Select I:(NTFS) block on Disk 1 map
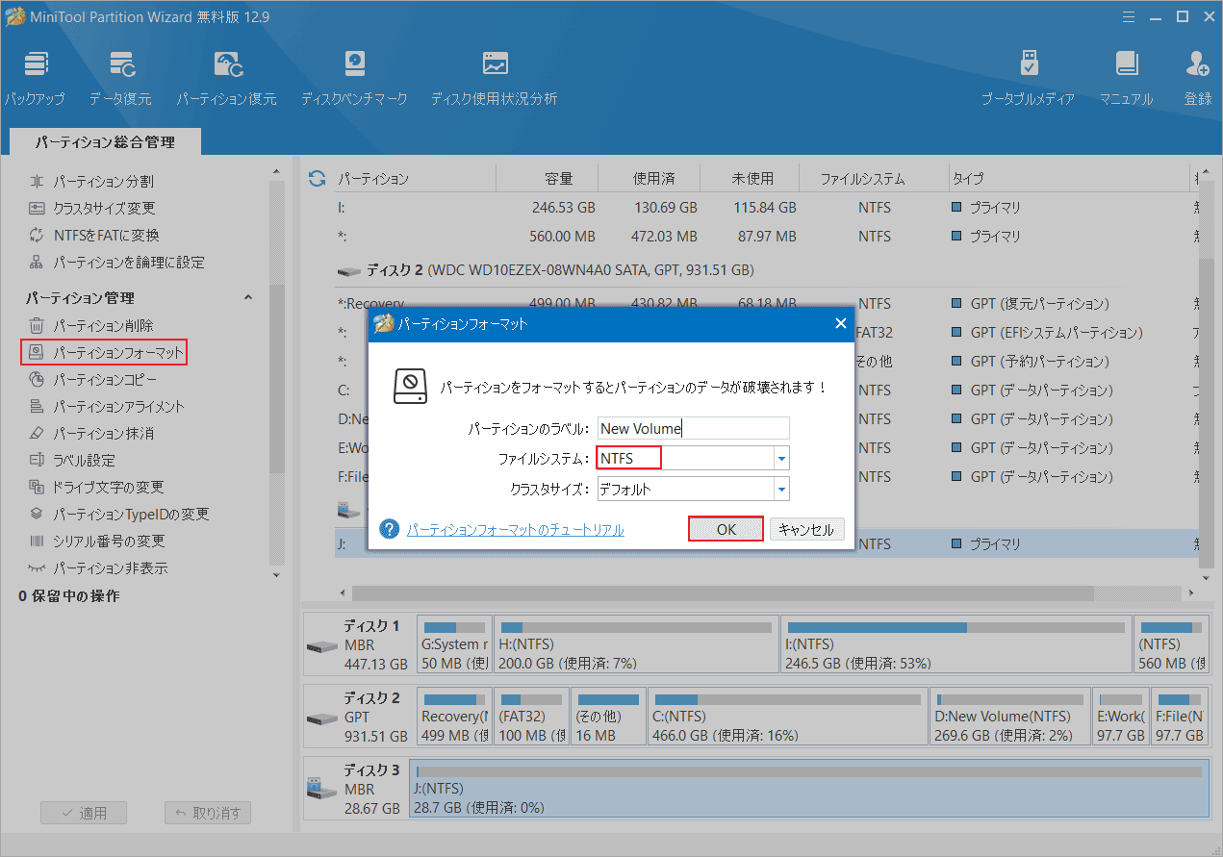 click(x=955, y=644)
